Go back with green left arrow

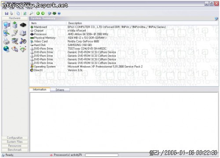[38, 14]
